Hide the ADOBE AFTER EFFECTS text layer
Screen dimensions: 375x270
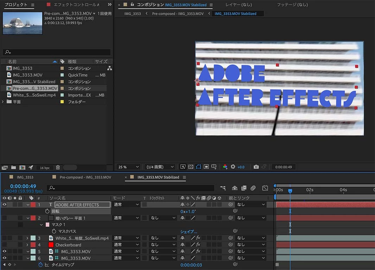coord(4,205)
